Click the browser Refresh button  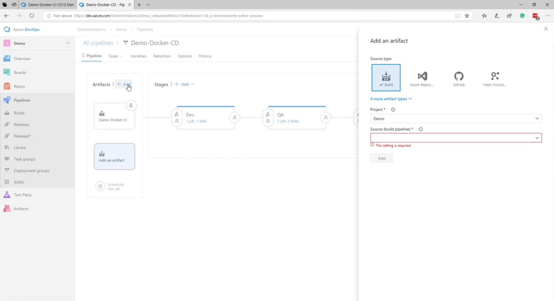click(32, 16)
